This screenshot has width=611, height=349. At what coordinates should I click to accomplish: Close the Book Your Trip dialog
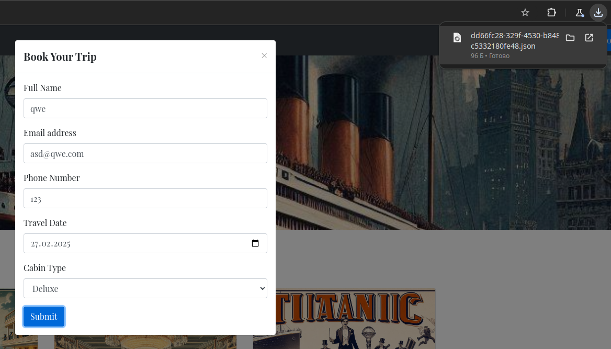264,56
